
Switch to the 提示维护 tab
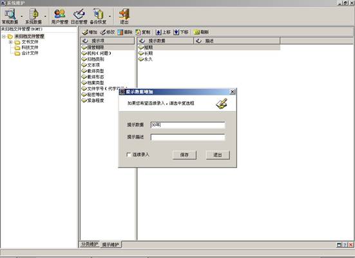[x=110, y=244]
